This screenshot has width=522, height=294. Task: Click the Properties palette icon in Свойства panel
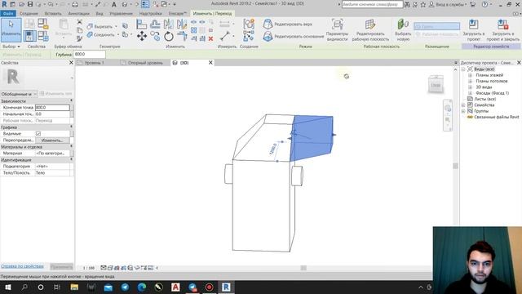(x=29, y=36)
